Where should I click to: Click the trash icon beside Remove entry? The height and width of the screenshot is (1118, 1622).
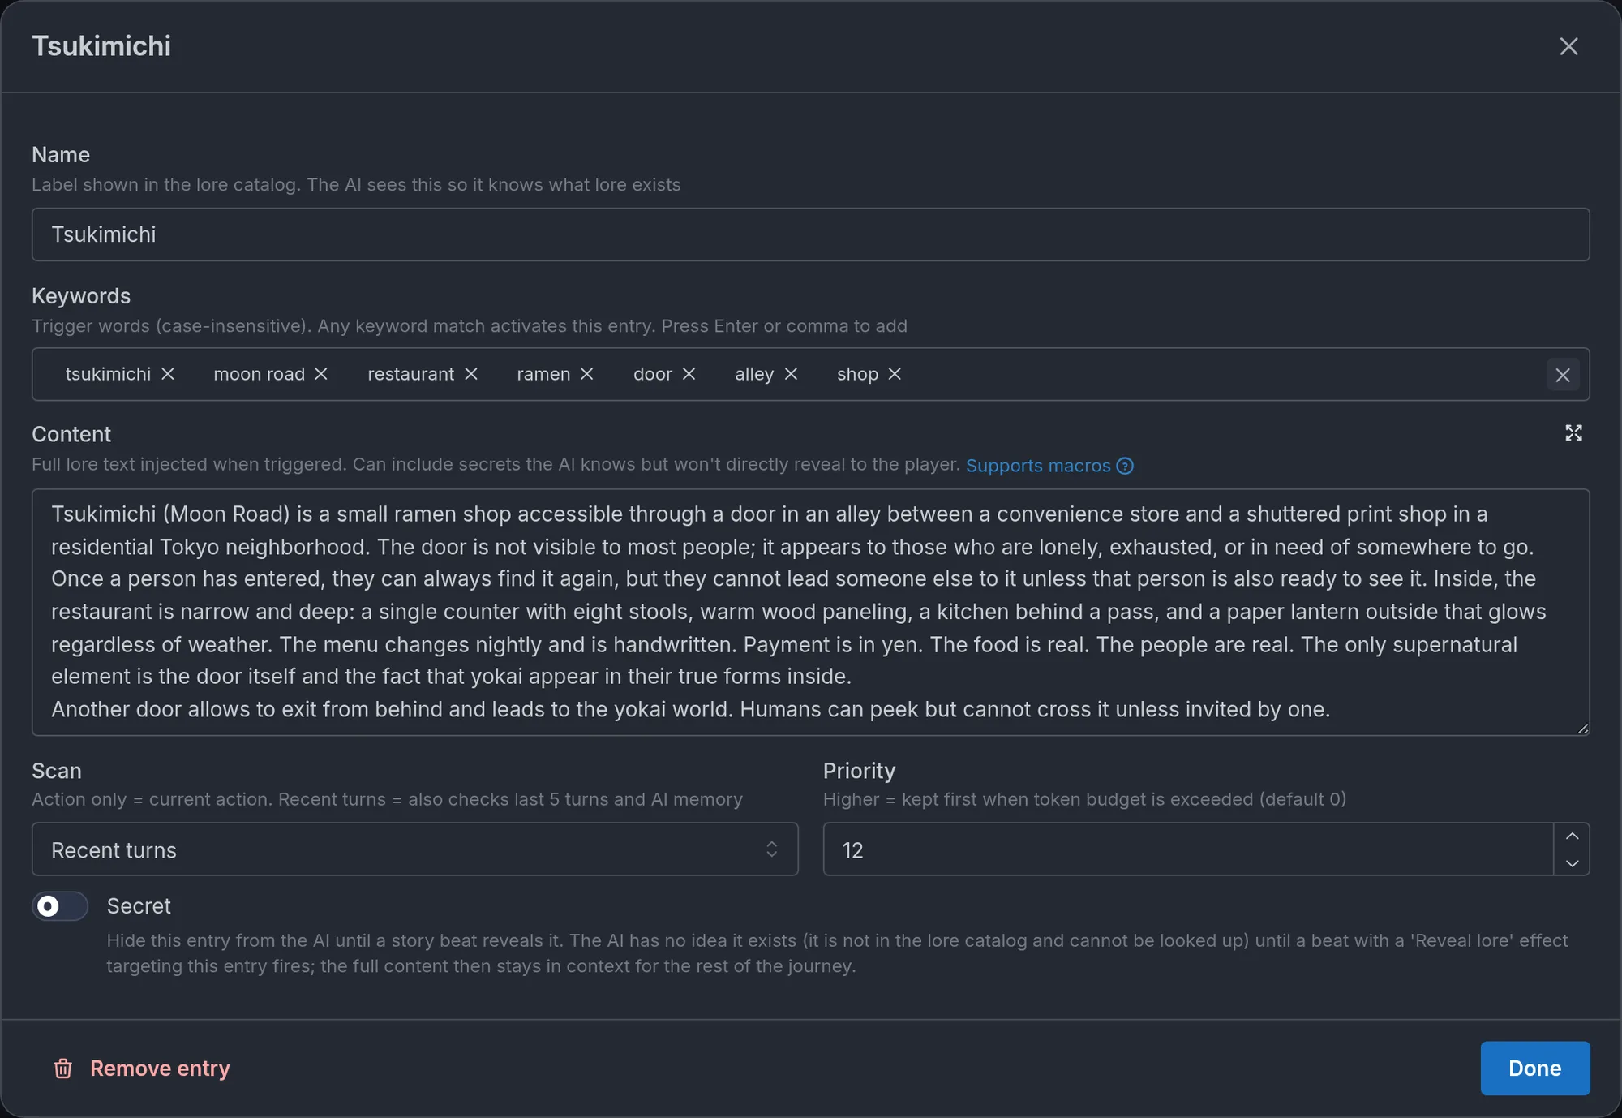[x=63, y=1069]
